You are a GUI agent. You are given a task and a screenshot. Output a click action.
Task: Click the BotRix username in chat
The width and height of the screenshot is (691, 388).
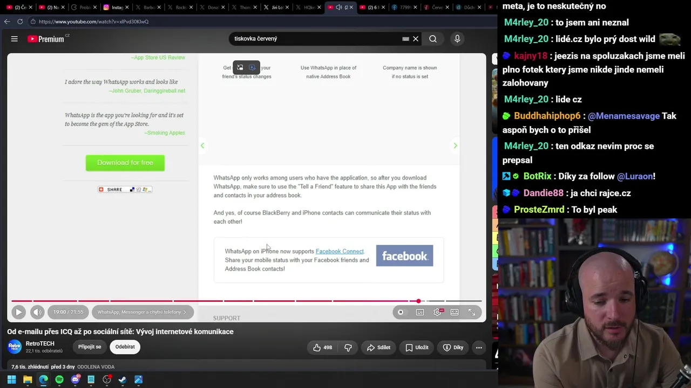click(x=537, y=176)
